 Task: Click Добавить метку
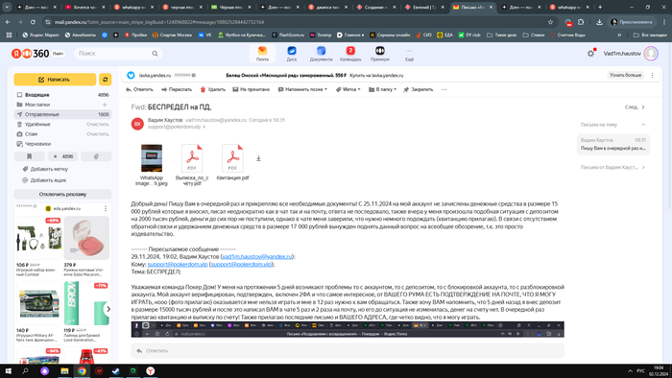coord(45,169)
